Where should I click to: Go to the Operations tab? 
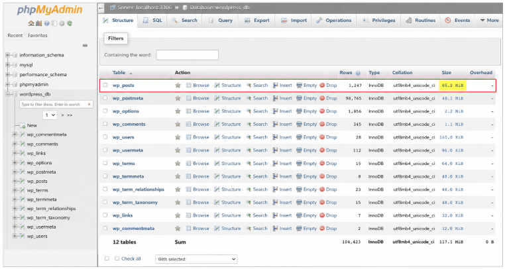(x=334, y=21)
